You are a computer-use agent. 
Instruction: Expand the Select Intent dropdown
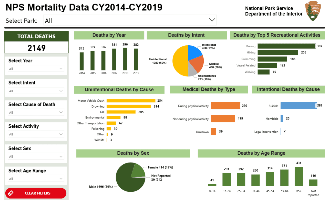point(36,91)
